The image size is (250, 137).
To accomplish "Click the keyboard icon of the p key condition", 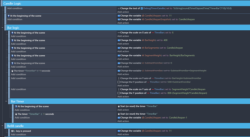I will pyautogui.click(x=12, y=131).
